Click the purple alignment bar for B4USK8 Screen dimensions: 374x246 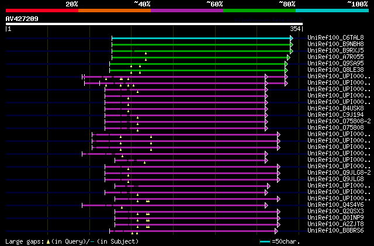coord(185,109)
